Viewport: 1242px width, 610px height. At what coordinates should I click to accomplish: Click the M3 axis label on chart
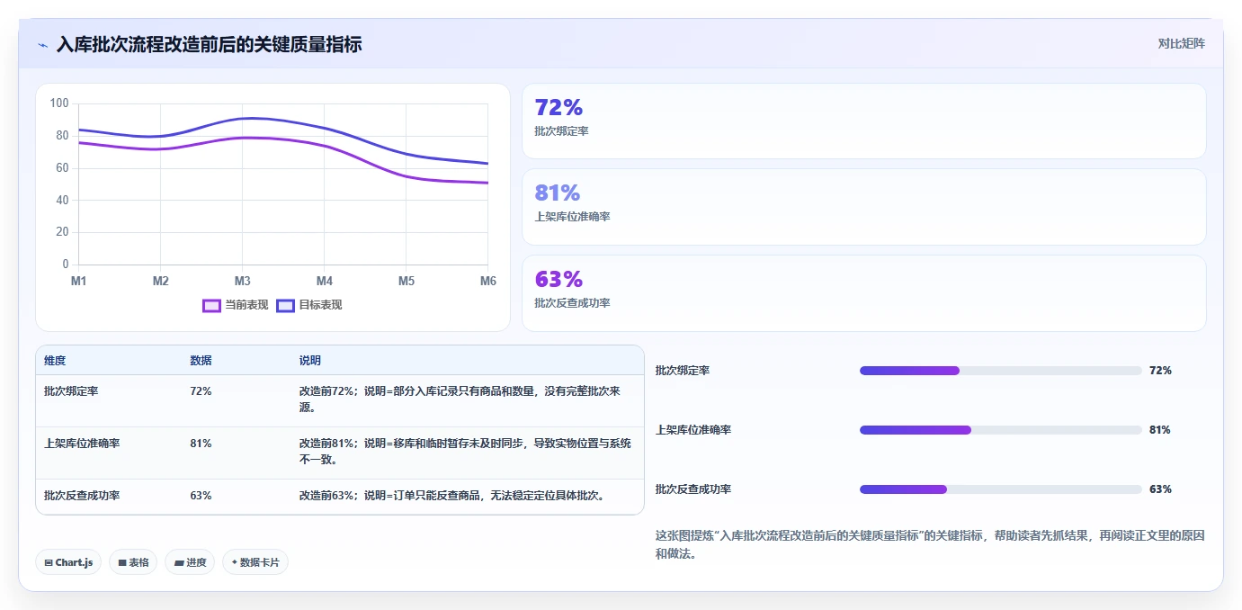(x=243, y=282)
